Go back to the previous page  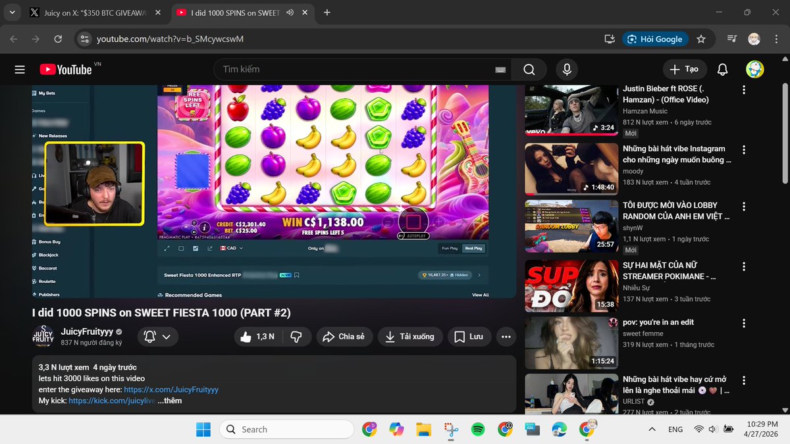point(14,39)
